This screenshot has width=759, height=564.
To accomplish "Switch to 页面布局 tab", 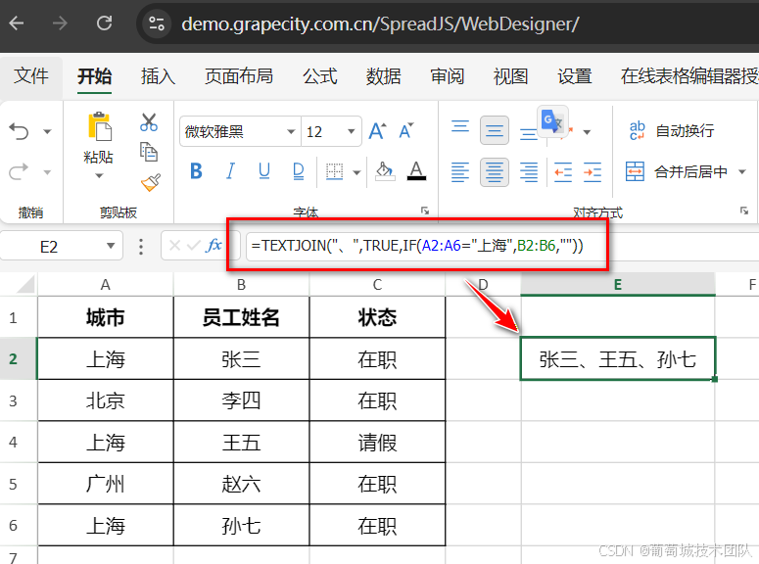I will (239, 76).
